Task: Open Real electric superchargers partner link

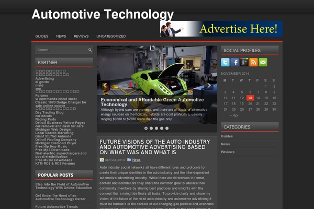Action: coord(61,155)
